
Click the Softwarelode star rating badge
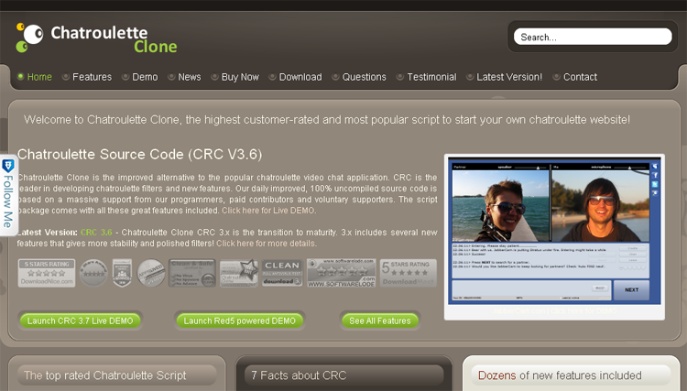pyautogui.click(x=341, y=273)
